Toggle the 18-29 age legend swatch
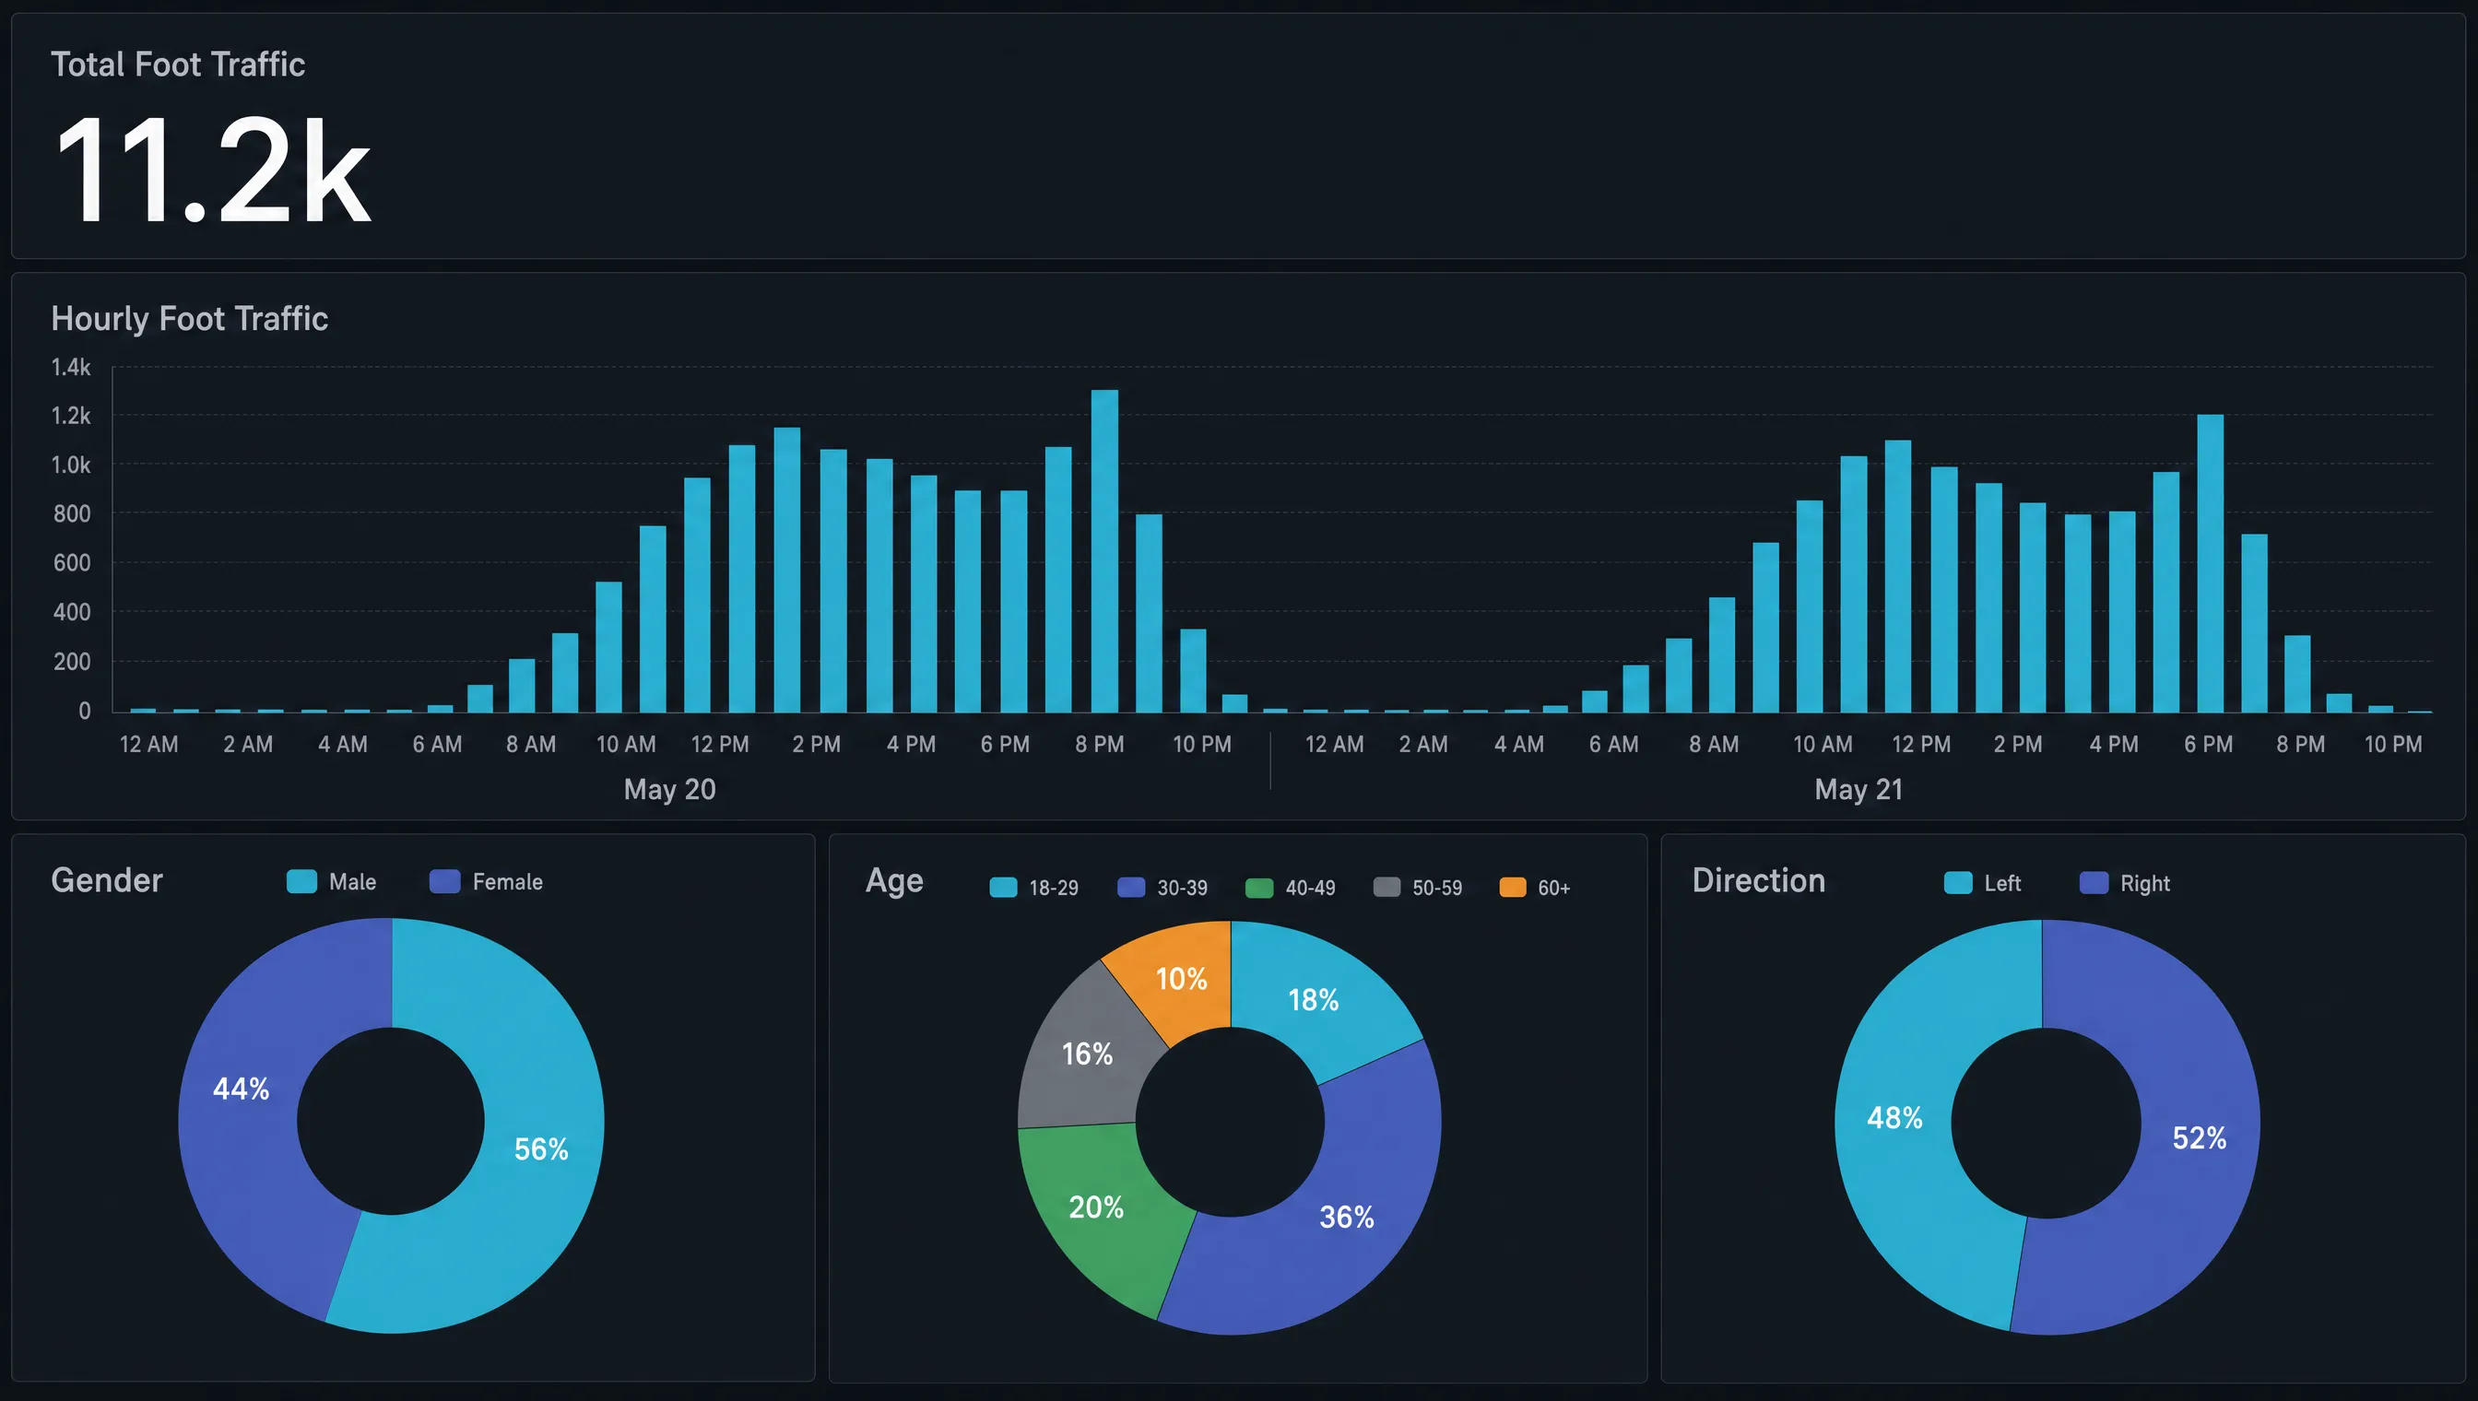The height and width of the screenshot is (1401, 2478). tap(1003, 888)
